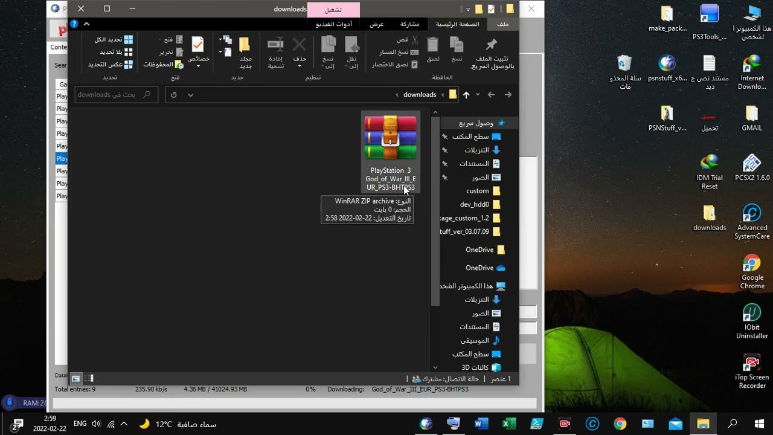Switch to the Share (مشاركة) tab
773x435 pixels.
410,24
